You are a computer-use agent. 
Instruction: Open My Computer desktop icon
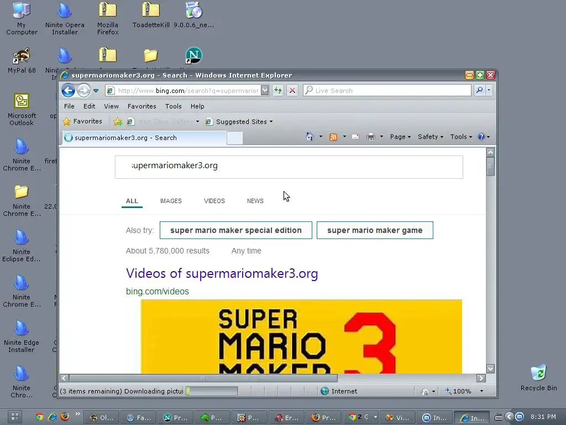coord(22,19)
